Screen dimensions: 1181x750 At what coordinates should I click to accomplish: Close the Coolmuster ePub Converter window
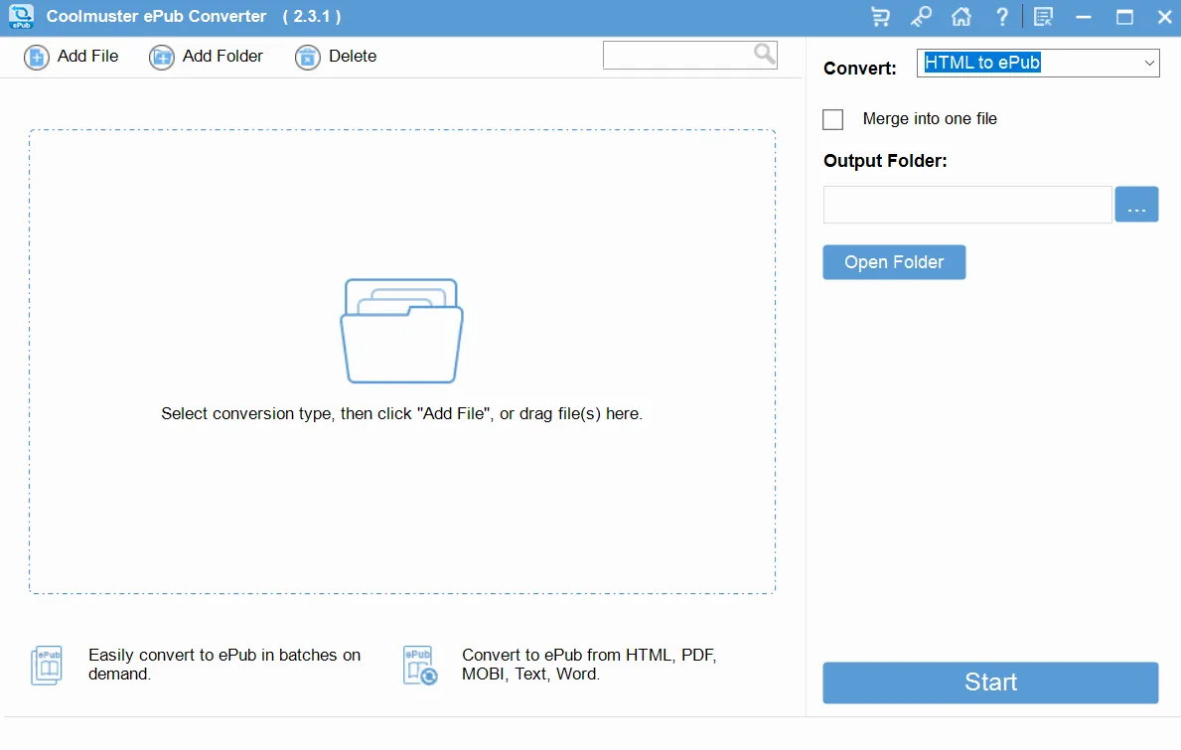[x=1164, y=17]
